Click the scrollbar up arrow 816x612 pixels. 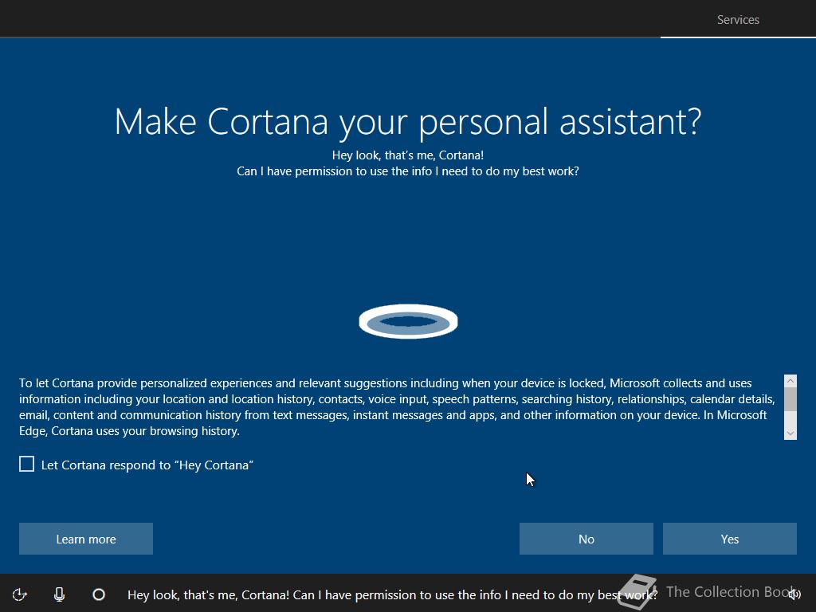(x=790, y=381)
